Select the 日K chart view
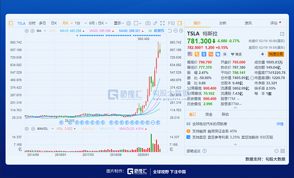 [x=54, y=23]
